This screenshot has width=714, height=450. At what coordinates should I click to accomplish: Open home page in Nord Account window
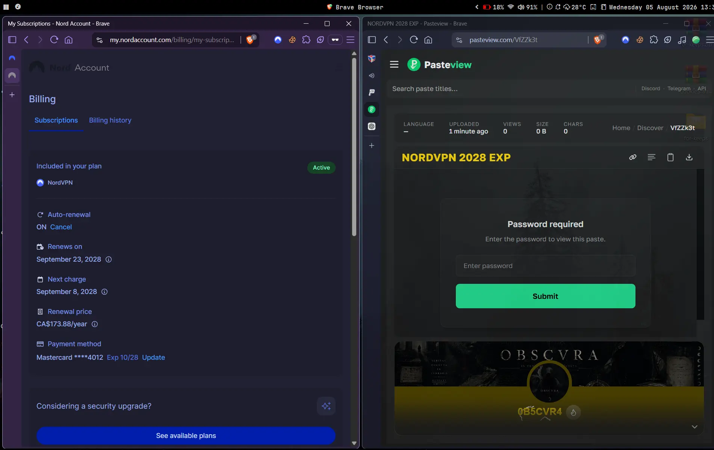pos(68,40)
